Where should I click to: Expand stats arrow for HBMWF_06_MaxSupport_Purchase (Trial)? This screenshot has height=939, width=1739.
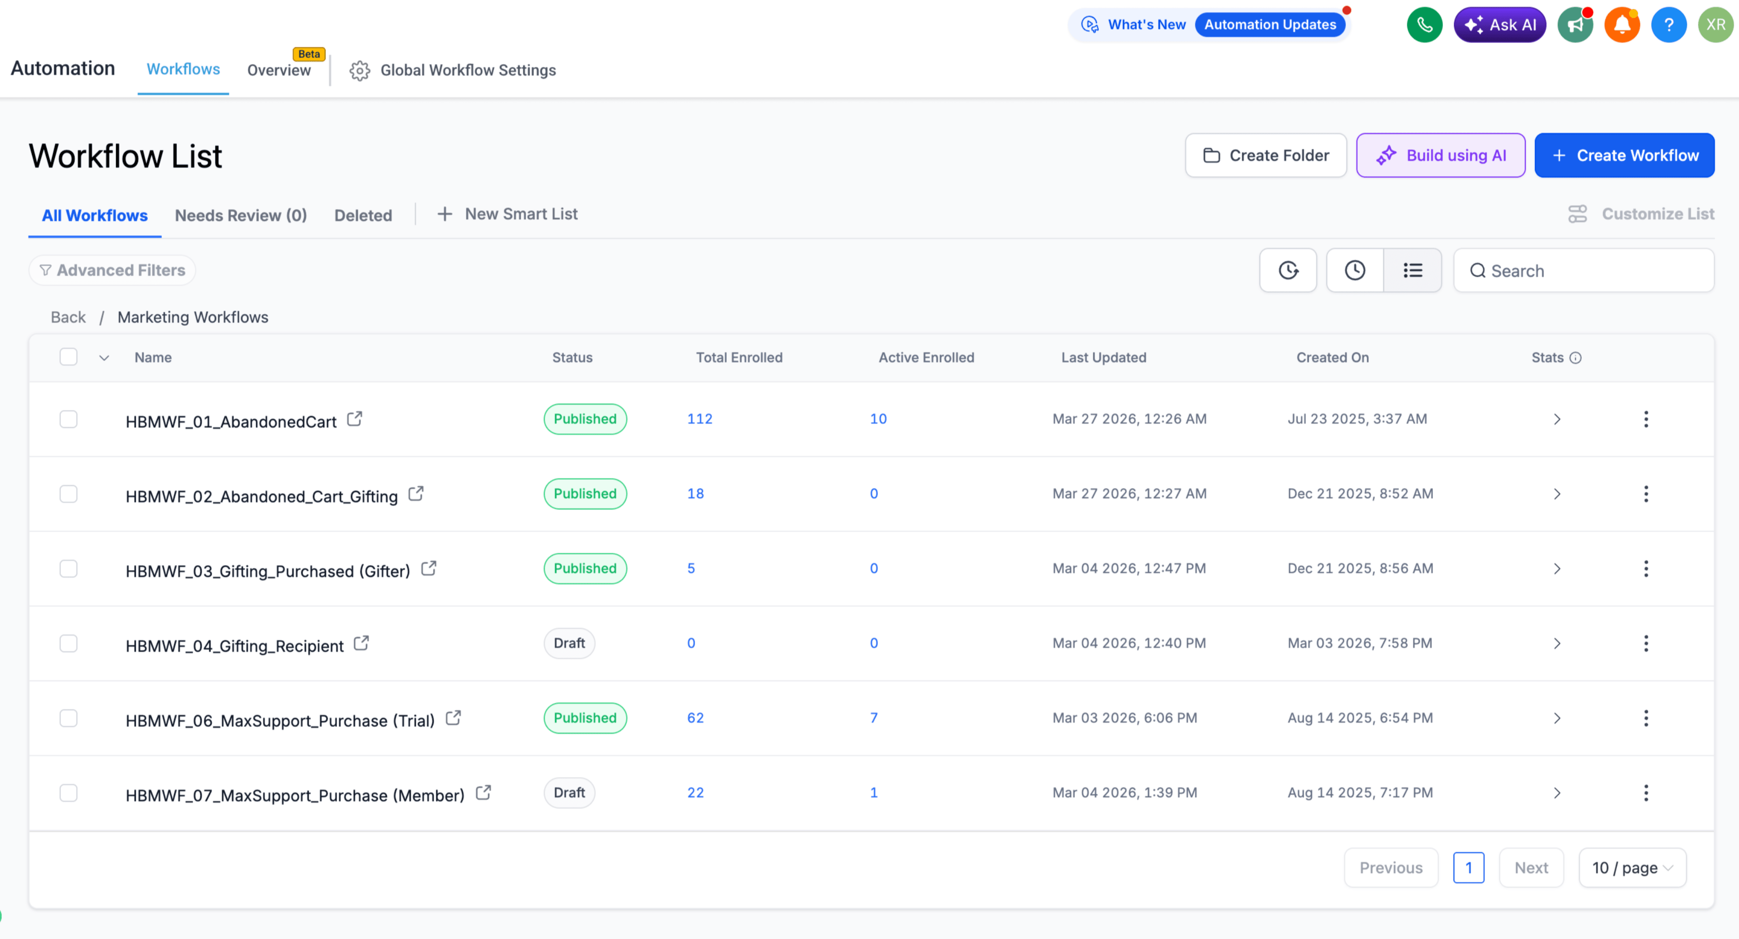coord(1557,718)
